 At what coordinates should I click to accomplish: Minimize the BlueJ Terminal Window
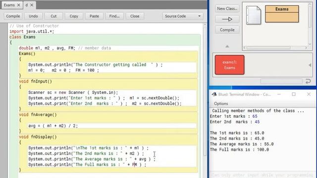(279, 94)
